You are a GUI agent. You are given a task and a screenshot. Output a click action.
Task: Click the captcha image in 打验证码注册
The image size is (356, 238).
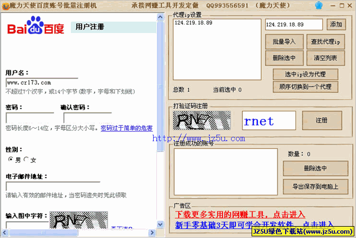202,121
